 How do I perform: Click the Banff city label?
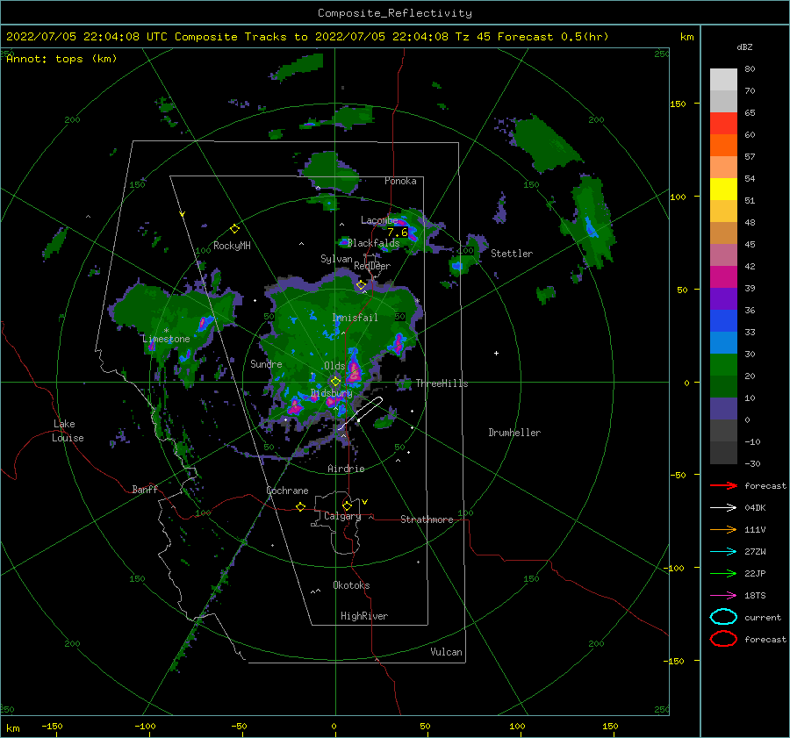tap(145, 489)
